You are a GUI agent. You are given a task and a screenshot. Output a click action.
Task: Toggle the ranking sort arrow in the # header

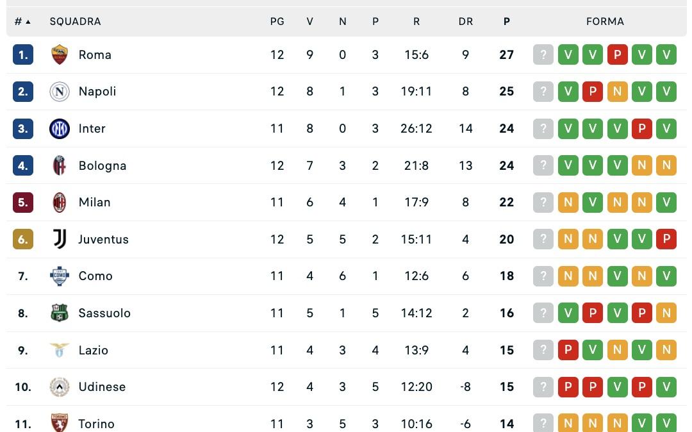tap(27, 21)
